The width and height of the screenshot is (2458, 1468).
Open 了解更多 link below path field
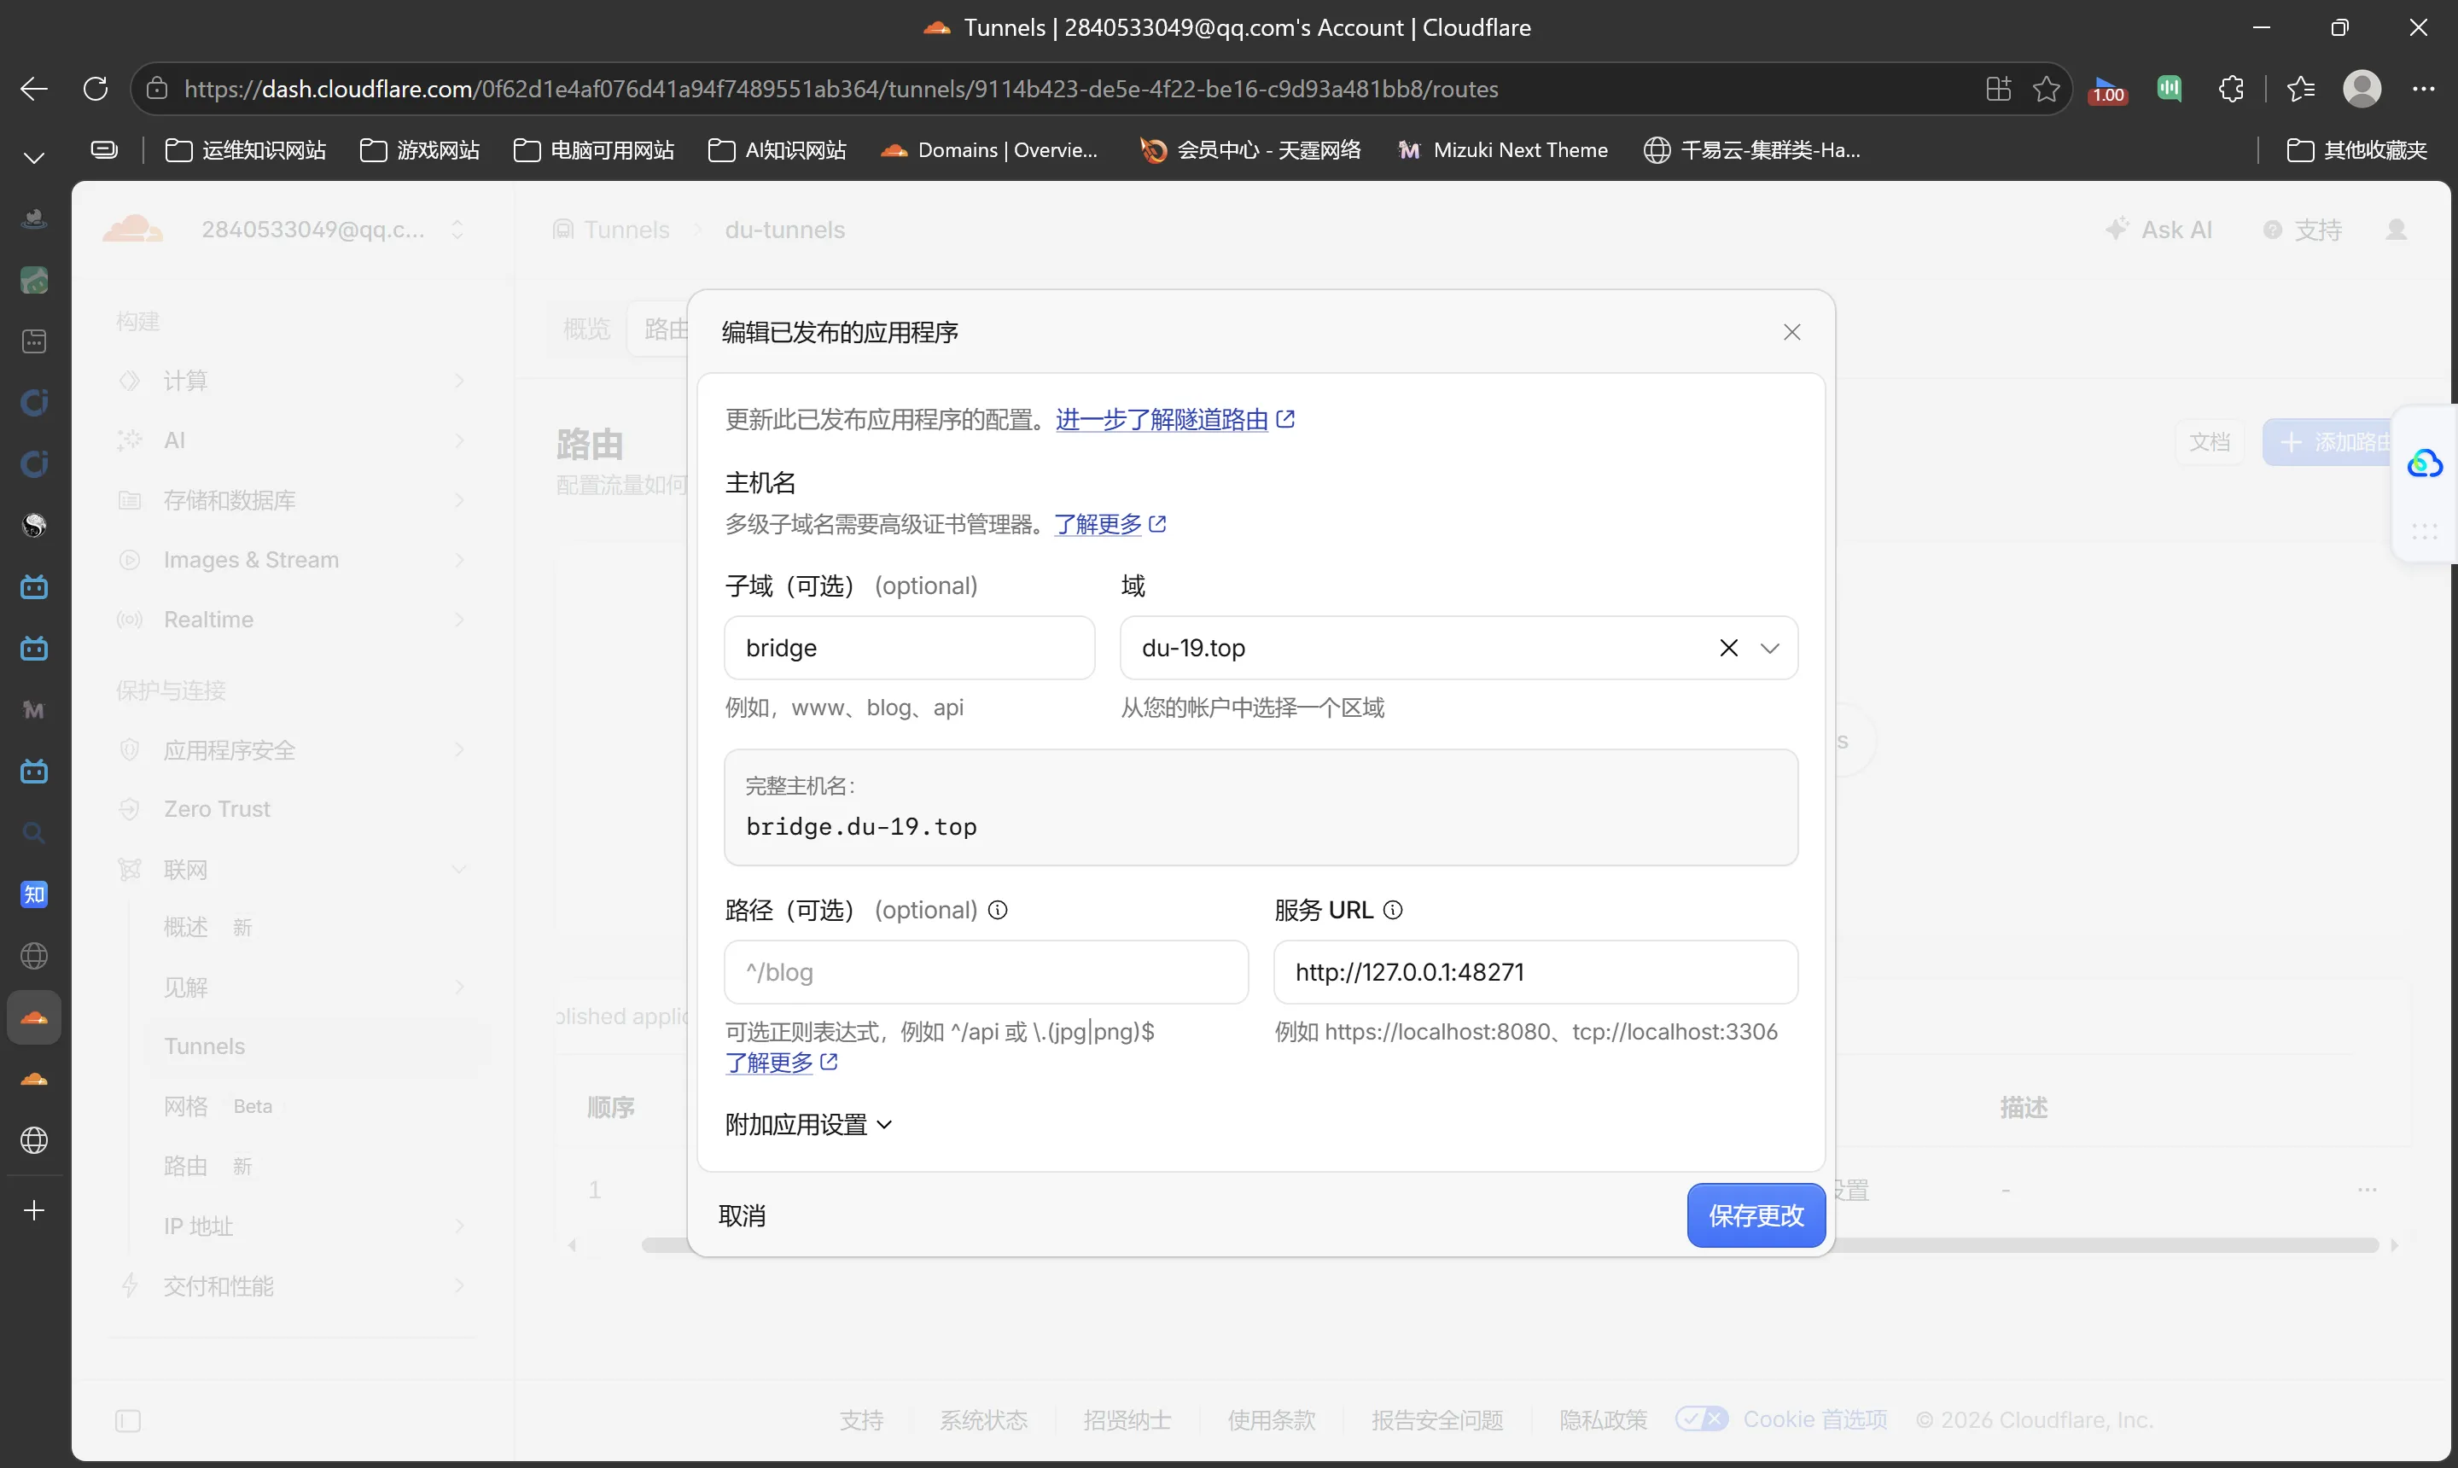[782, 1063]
